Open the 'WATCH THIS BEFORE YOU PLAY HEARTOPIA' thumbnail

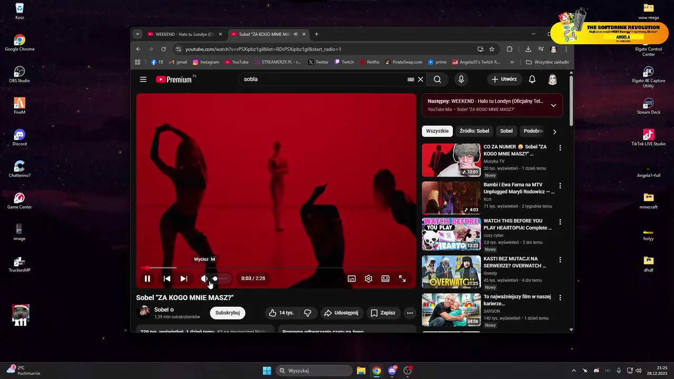(451, 234)
